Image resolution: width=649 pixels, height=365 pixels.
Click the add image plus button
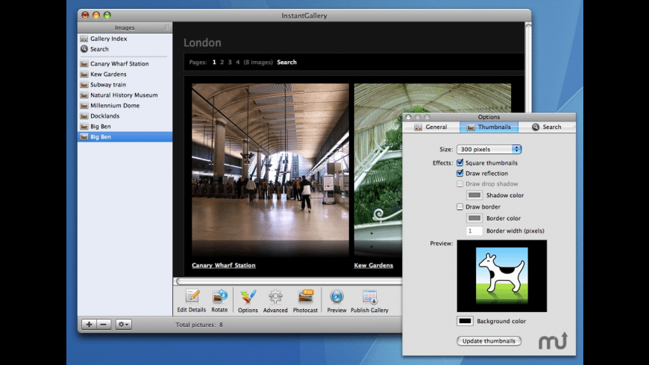[89, 325]
